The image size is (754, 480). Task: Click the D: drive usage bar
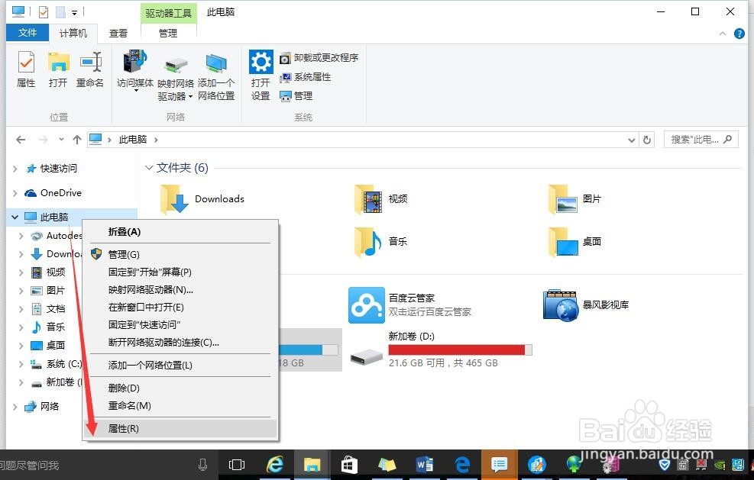click(458, 350)
